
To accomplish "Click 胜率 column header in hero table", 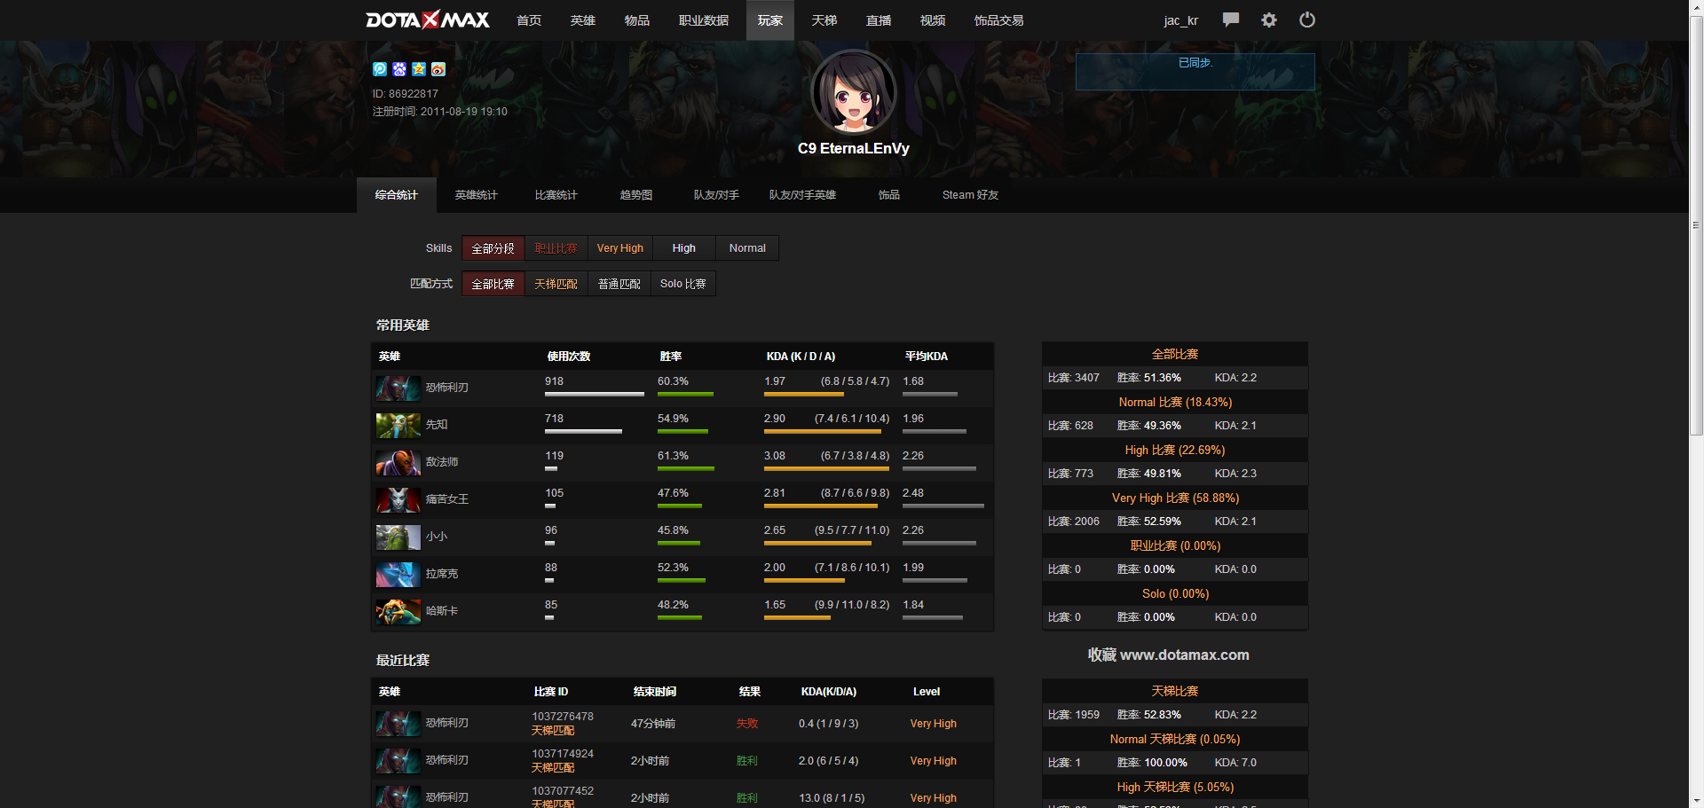I will click(671, 357).
